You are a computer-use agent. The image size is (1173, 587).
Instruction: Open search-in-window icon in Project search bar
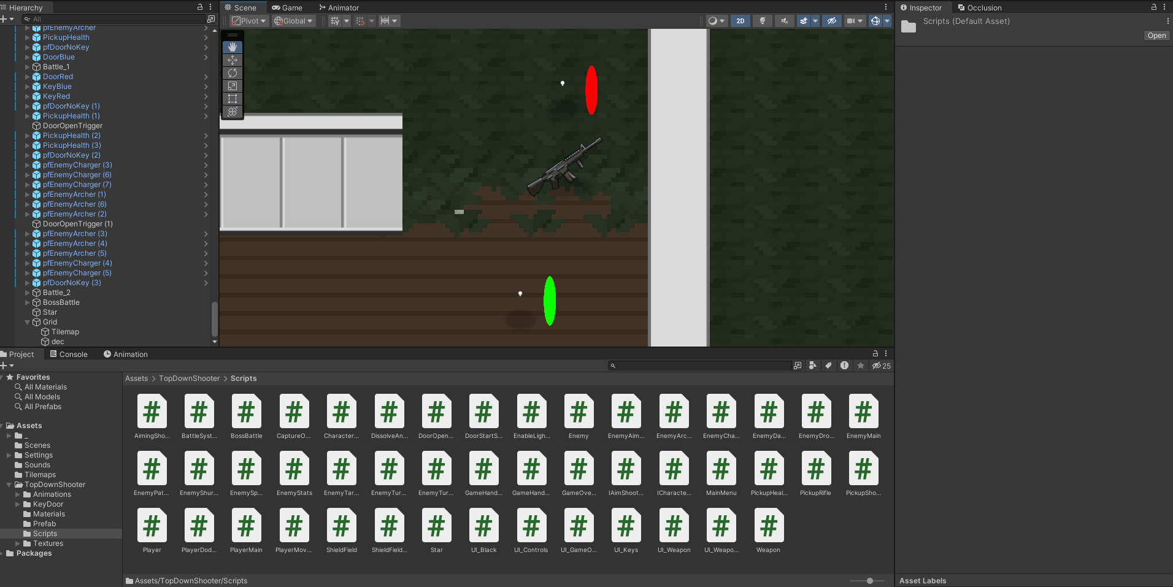coord(798,366)
